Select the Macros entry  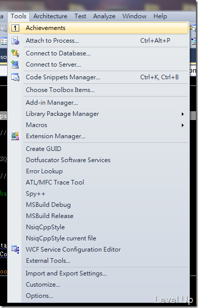point(98,125)
